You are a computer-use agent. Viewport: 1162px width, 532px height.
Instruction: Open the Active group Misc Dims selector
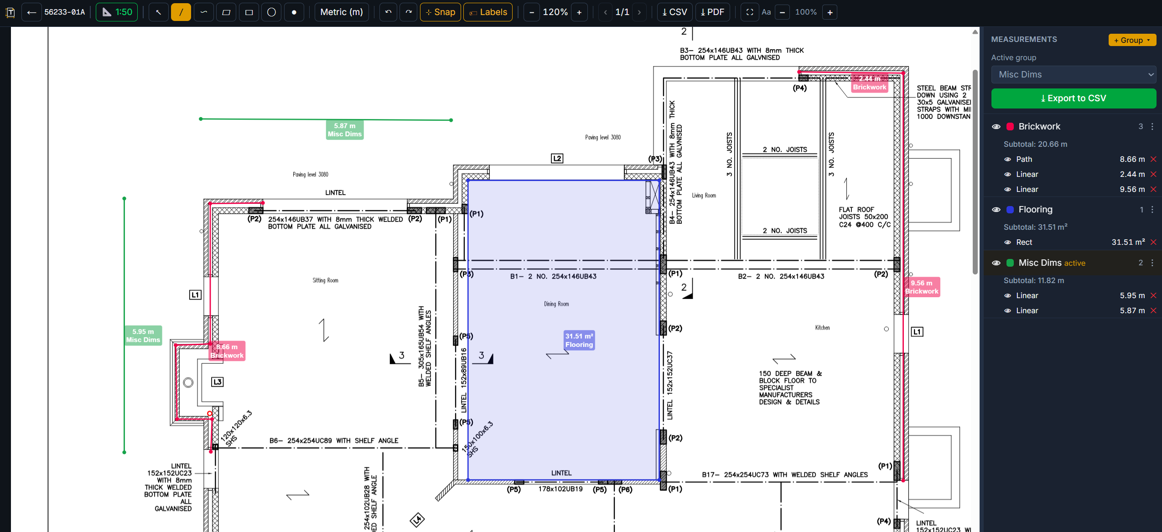(1074, 74)
